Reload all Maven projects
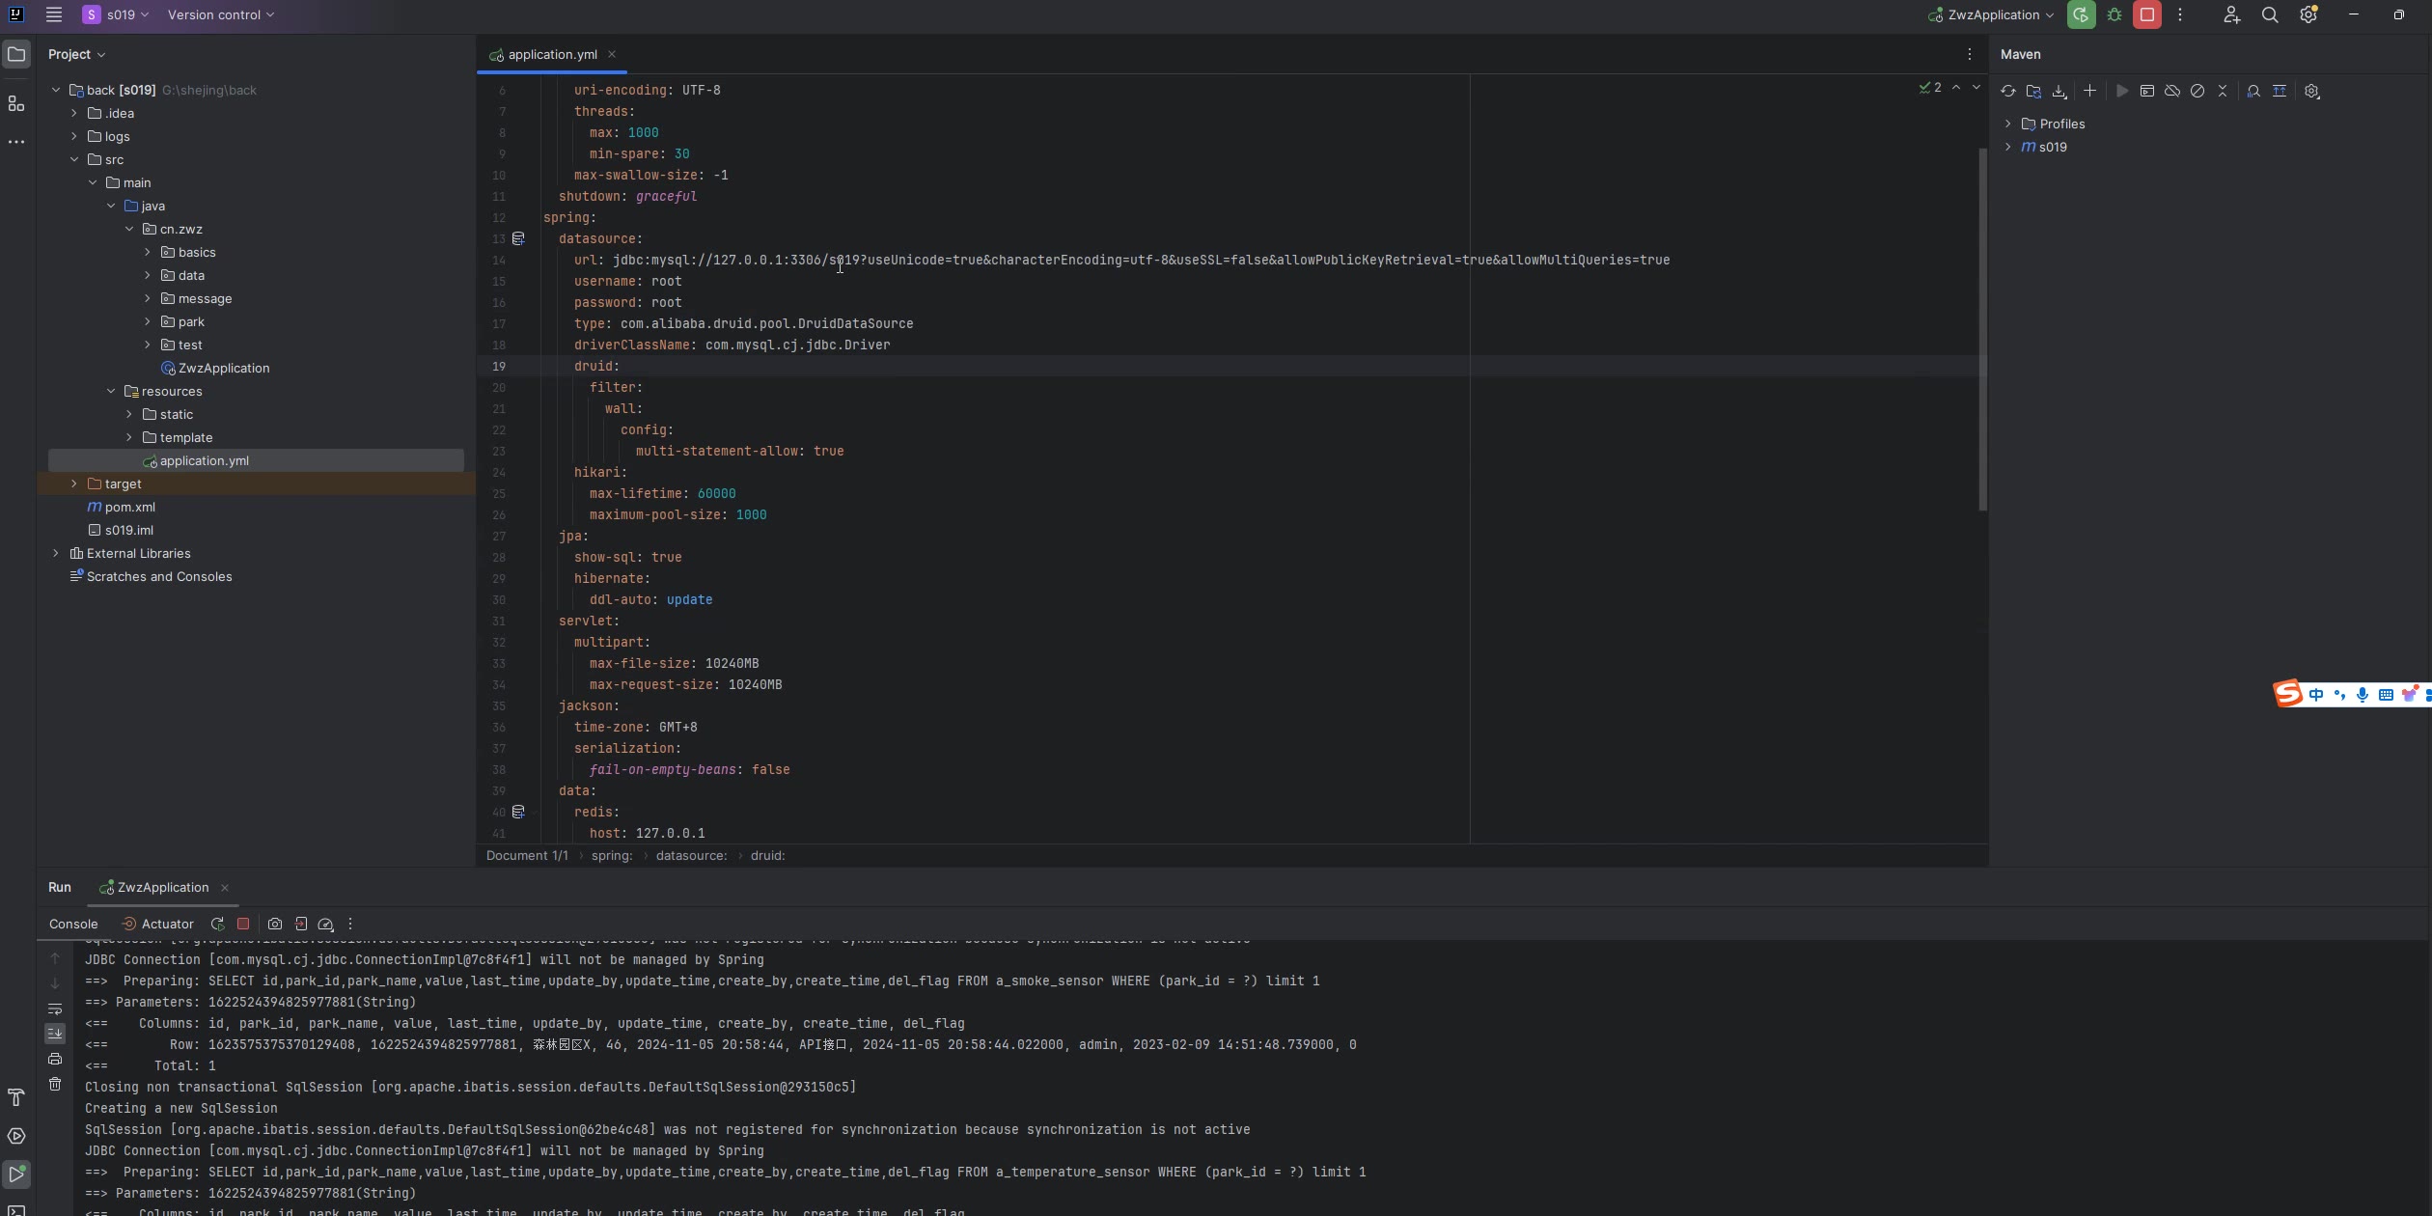Screen dimensions: 2432x1216 tap(2008, 91)
